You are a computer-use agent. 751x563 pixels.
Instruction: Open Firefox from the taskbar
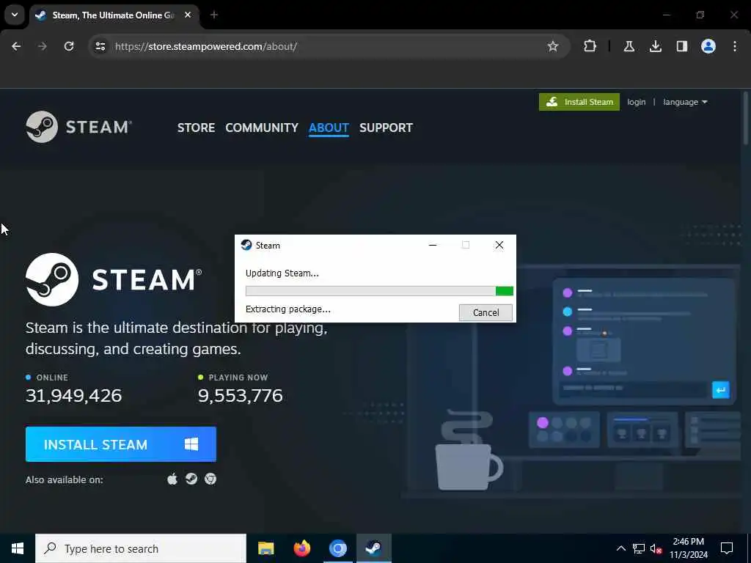pyautogui.click(x=301, y=548)
